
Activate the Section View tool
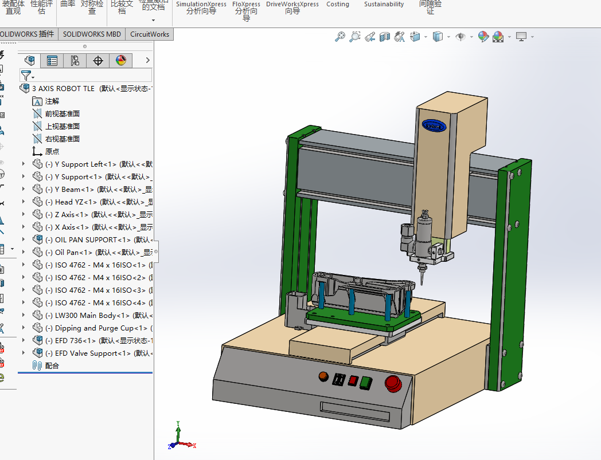385,37
